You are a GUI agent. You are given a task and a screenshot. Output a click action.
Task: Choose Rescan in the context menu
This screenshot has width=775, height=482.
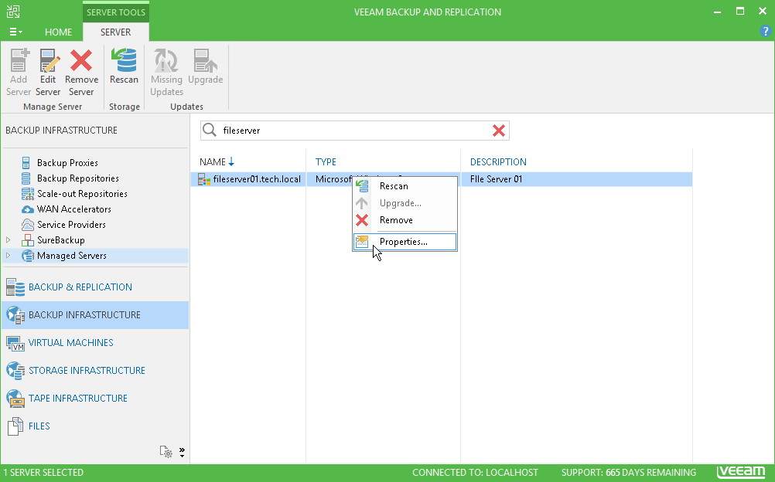pyautogui.click(x=405, y=186)
